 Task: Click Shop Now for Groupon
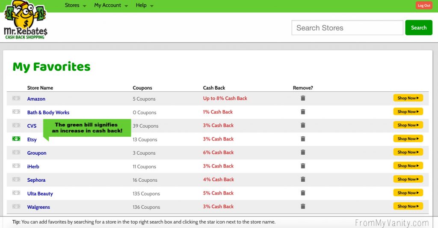408,152
